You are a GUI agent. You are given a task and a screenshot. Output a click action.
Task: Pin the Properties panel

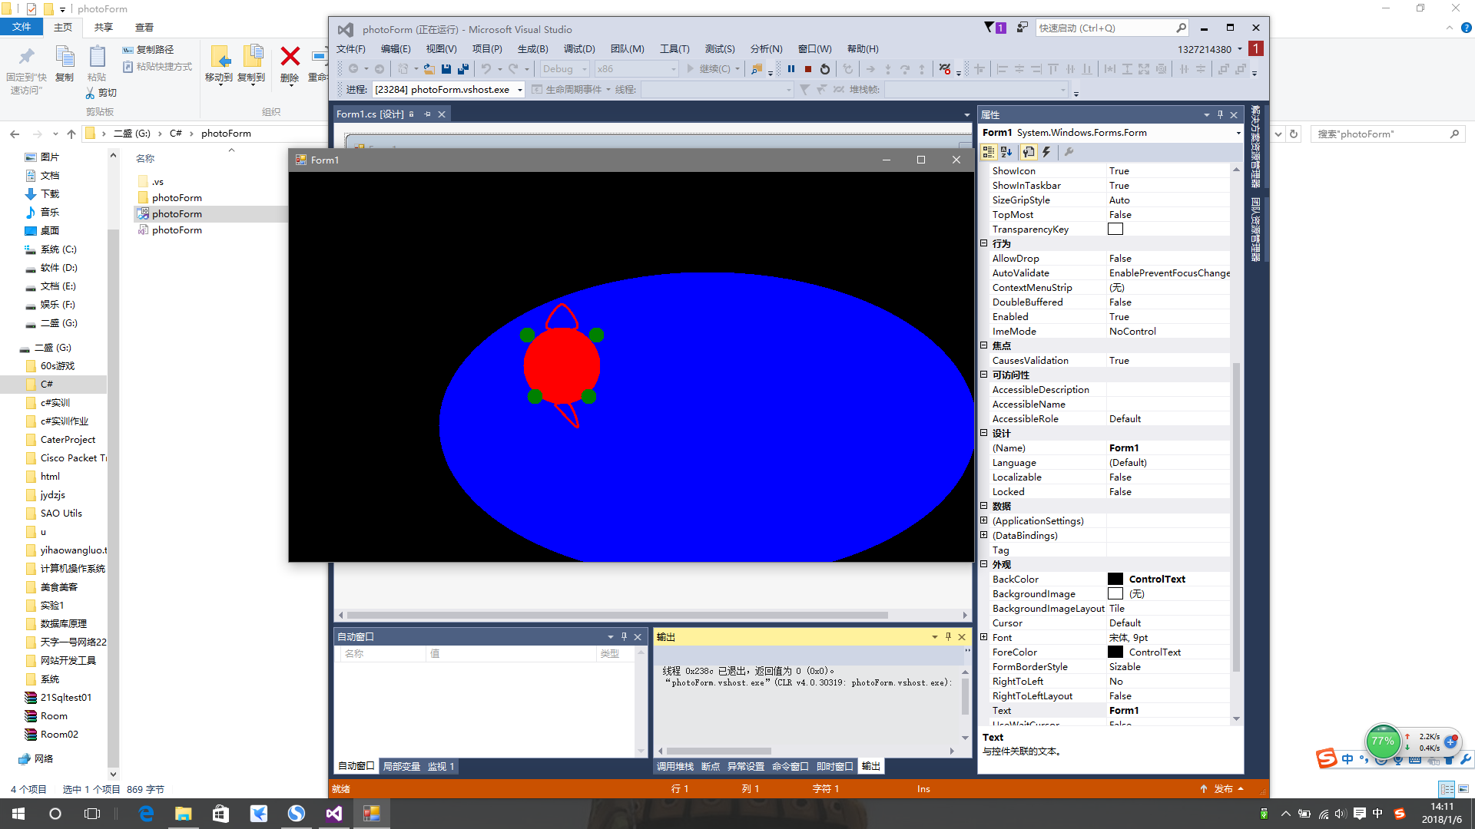click(1220, 114)
